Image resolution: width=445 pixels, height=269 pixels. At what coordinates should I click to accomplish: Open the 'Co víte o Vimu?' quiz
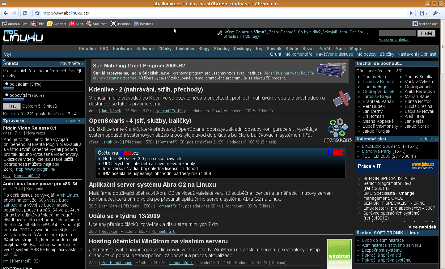point(251,32)
